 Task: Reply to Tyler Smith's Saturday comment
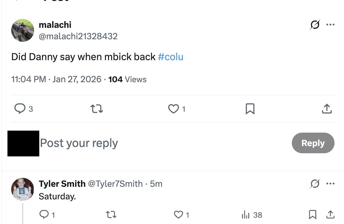44,215
